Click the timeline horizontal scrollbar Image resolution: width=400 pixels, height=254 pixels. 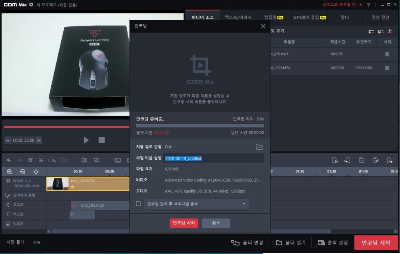point(191,231)
